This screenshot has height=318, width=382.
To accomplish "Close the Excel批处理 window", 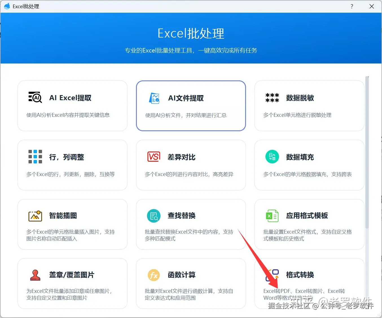I will [372, 6].
